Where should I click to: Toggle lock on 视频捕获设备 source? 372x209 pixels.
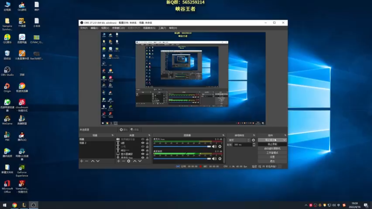click(x=147, y=139)
